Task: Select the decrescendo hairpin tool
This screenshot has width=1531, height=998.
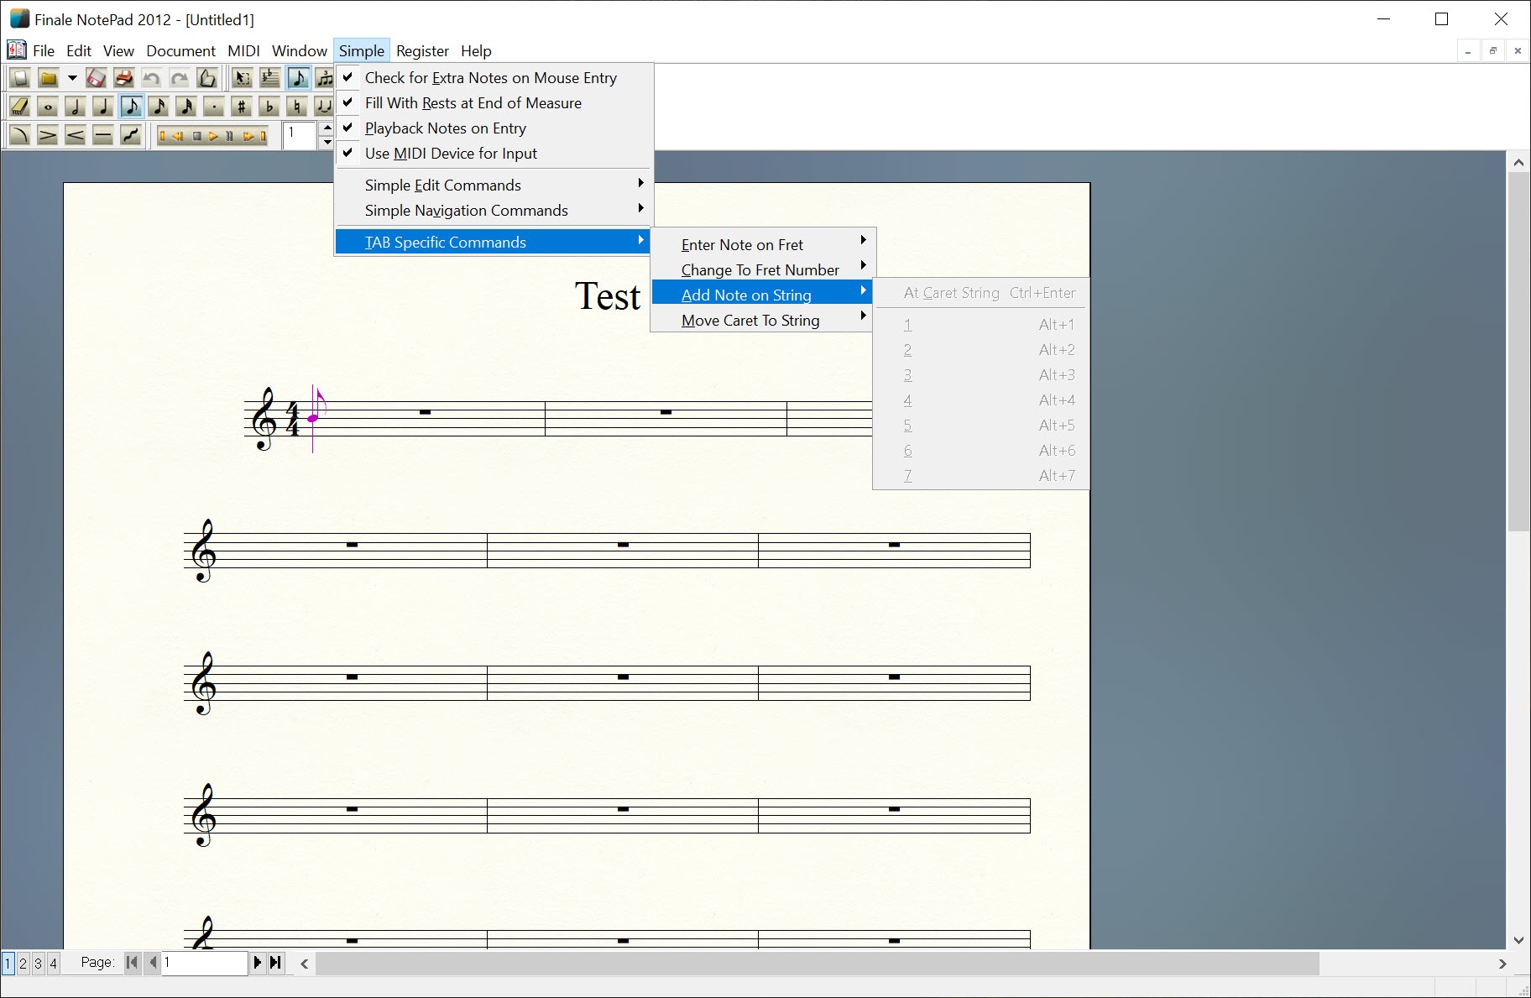Action: (48, 134)
